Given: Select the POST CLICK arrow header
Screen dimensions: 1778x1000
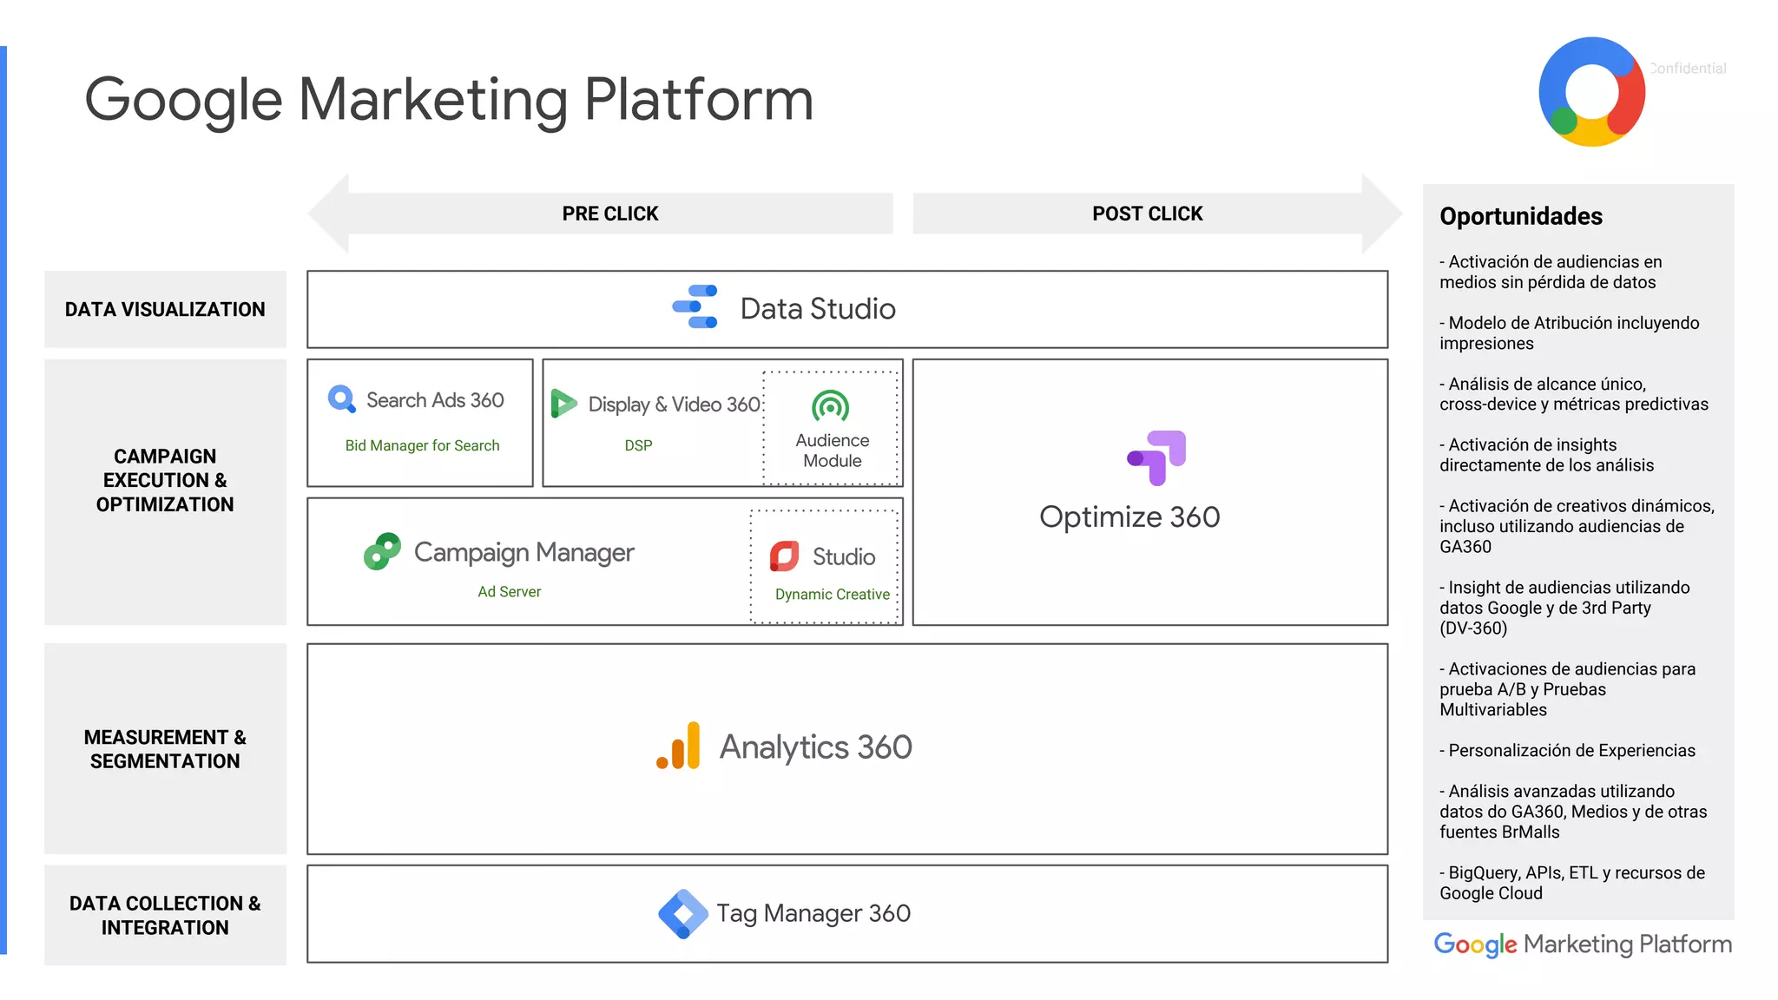Looking at the screenshot, I should [x=1156, y=214].
